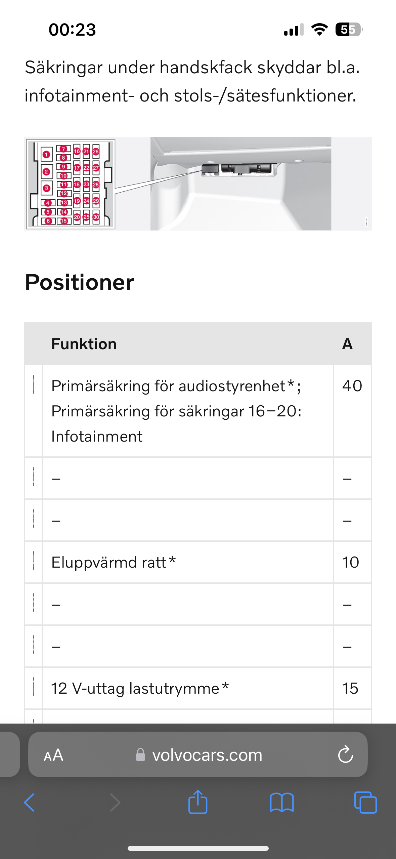Open the Safari bookmarks book icon
The height and width of the screenshot is (859, 396).
pos(282,803)
